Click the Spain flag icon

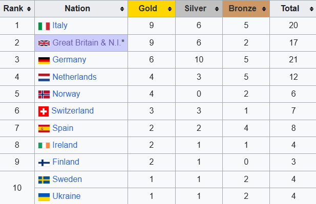[44, 128]
